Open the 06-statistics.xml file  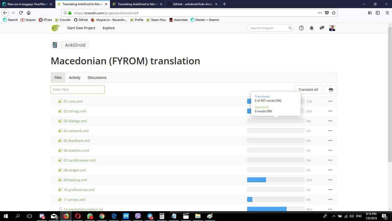(x=76, y=150)
